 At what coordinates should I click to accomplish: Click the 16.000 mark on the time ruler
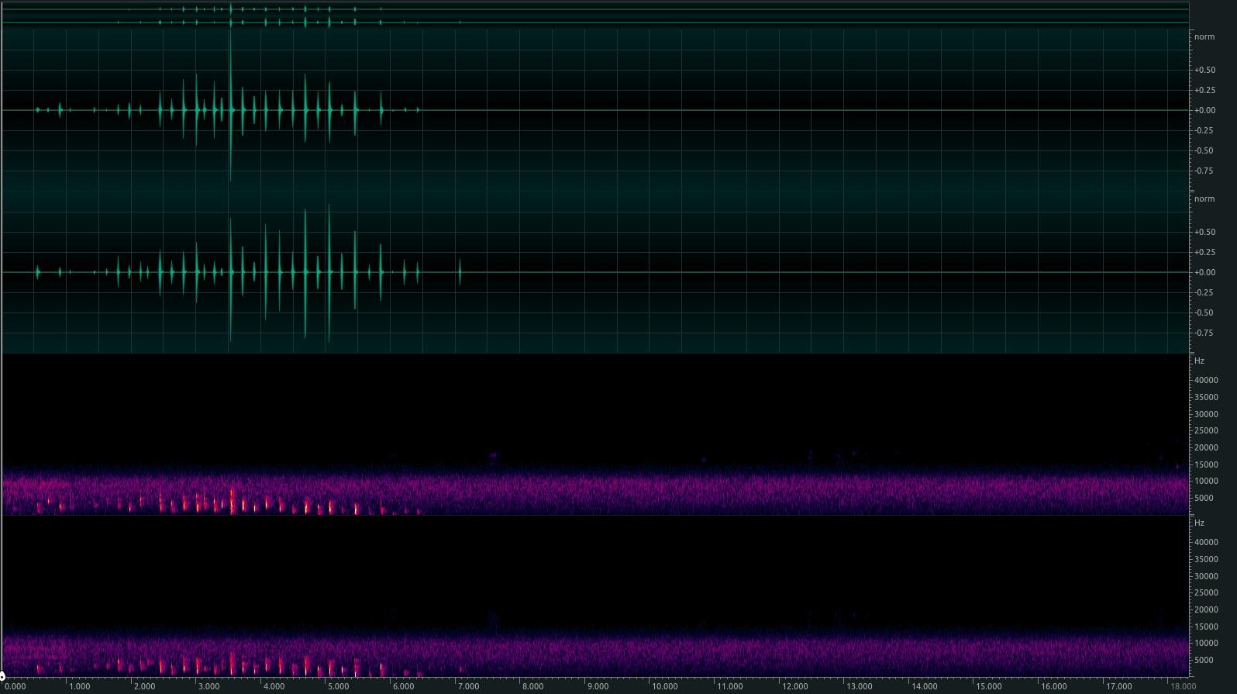1054,686
